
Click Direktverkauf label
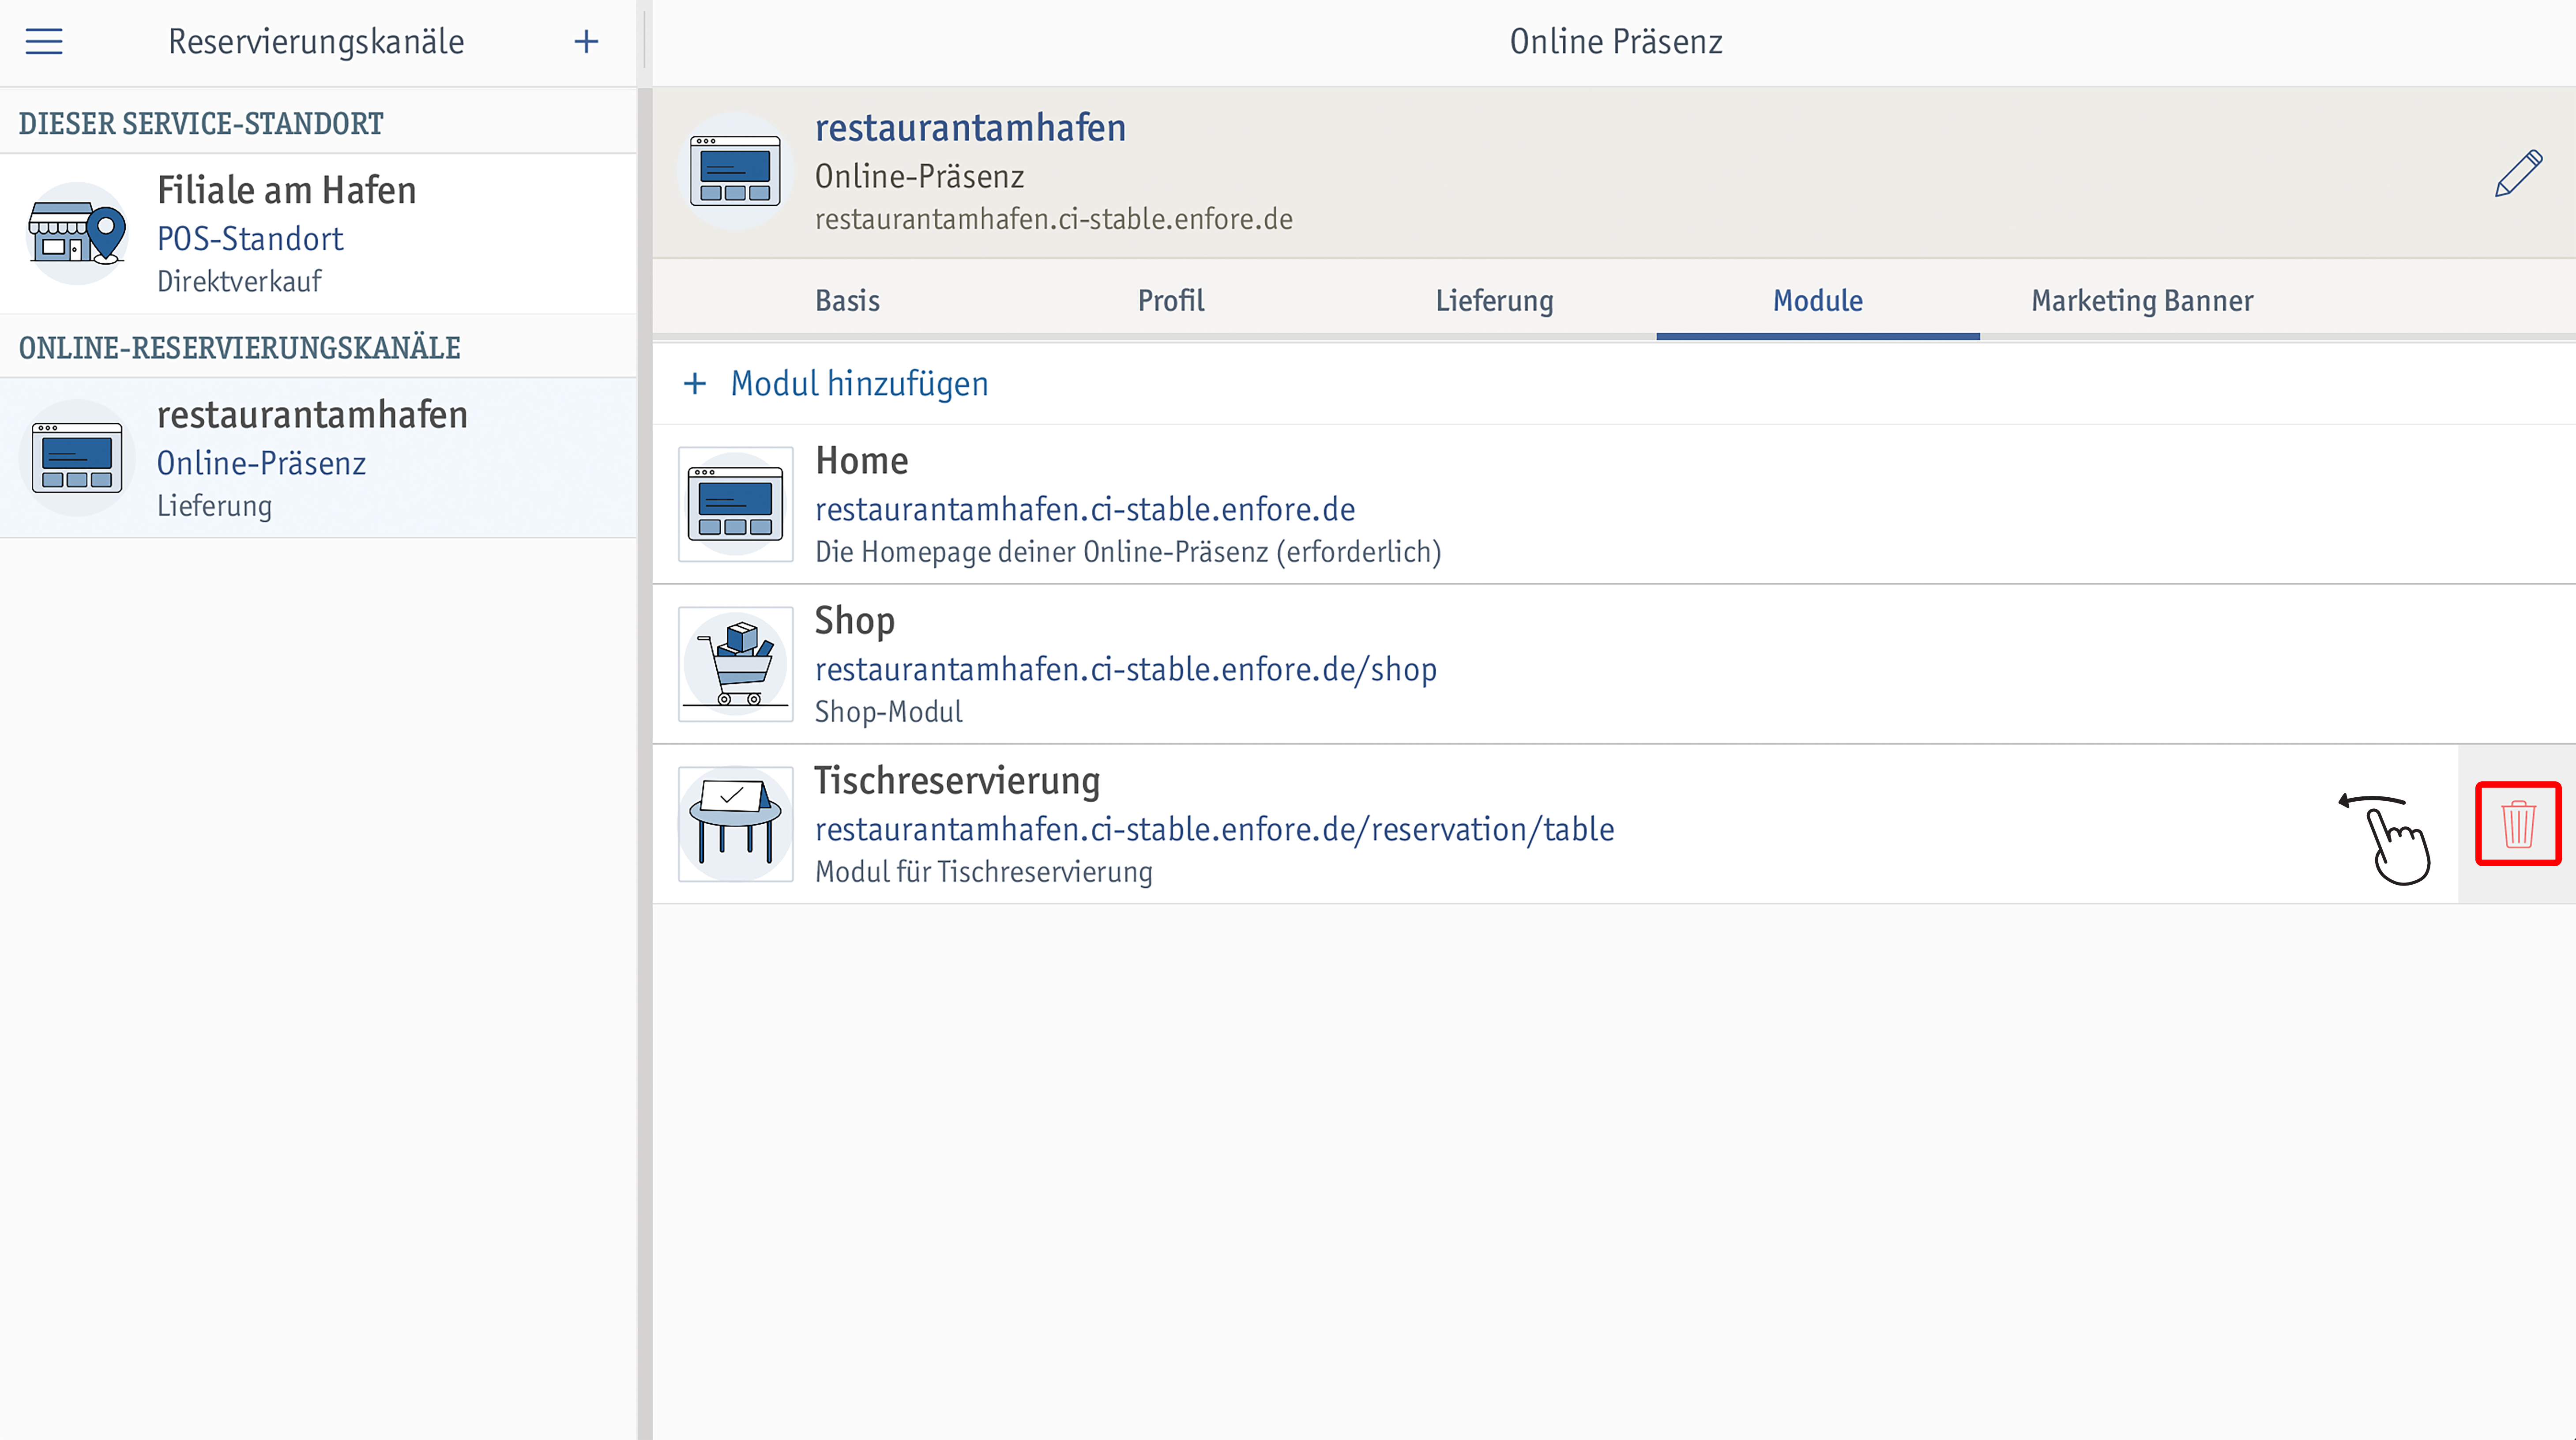239,281
